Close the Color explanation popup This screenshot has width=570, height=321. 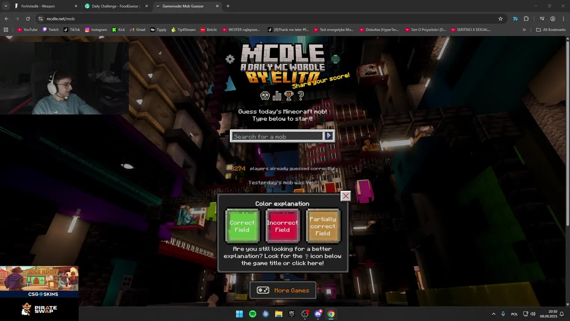pyautogui.click(x=346, y=196)
